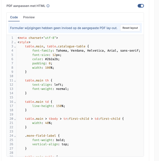Click the #2b2a2b color value
This screenshot has width=159, height=161.
pos(50,59)
